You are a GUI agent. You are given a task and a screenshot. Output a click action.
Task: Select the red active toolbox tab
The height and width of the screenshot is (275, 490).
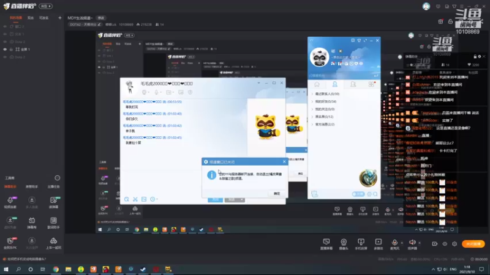pos(10,187)
